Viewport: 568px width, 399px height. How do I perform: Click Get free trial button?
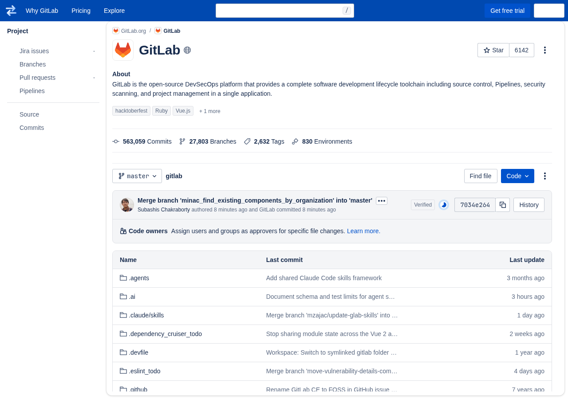(x=507, y=11)
